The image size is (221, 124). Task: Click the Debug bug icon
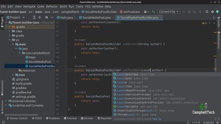(x=189, y=12)
